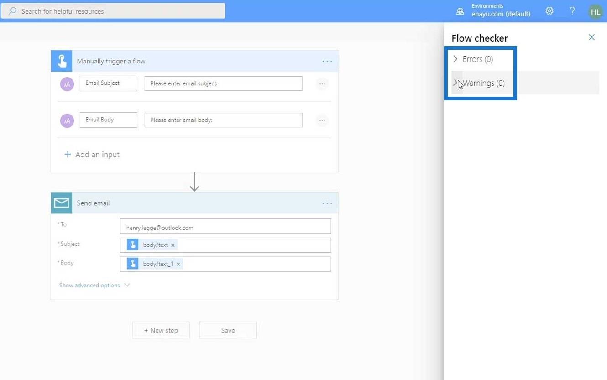This screenshot has width=607, height=380.
Task: Open the Manually trigger a flow ellipsis menu
Action: pos(327,61)
